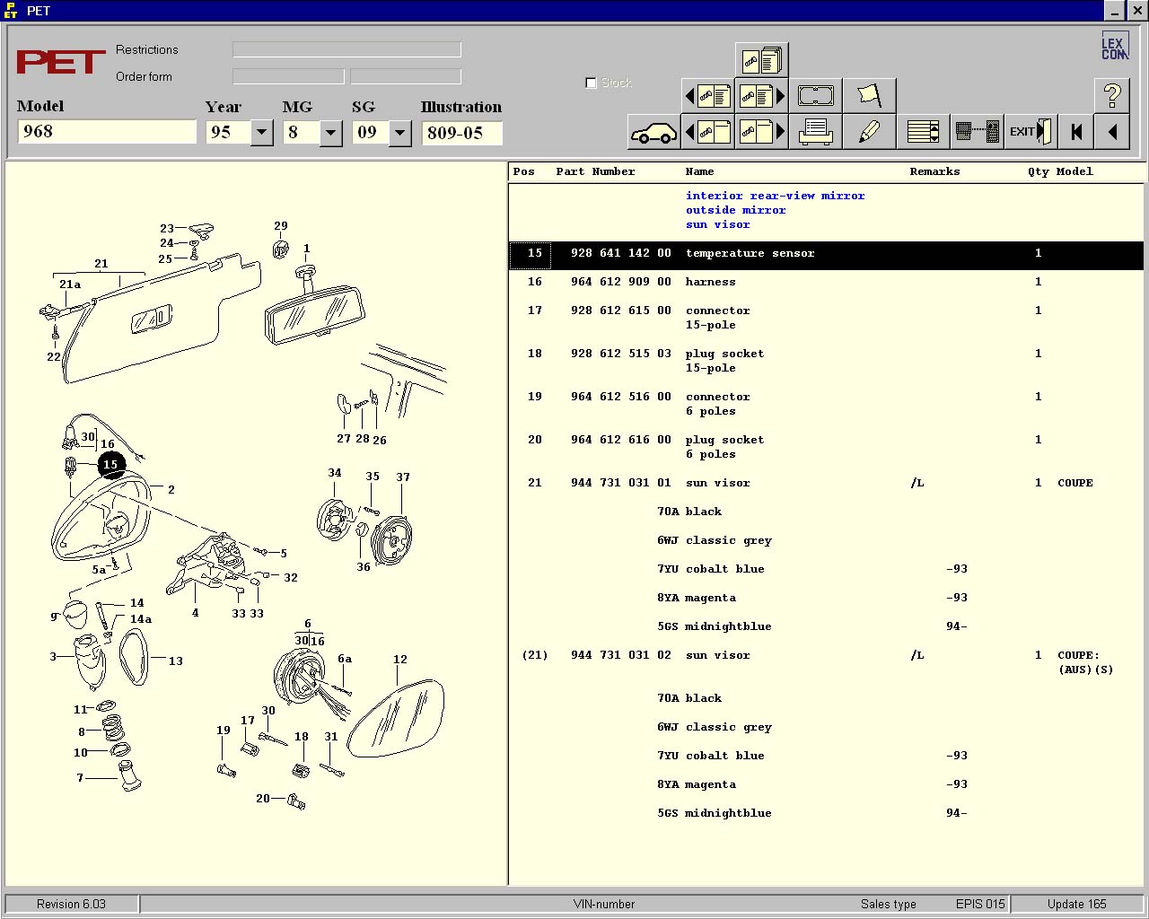This screenshot has width=1149, height=919.
Task: Select the harness row, position 16
Action: point(826,282)
